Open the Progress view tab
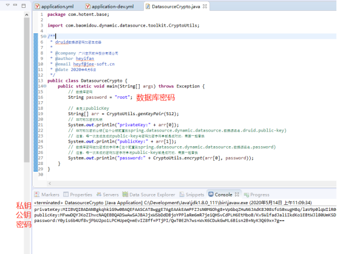Image resolution: width=337 pixels, height=254 pixels. (x=256, y=195)
